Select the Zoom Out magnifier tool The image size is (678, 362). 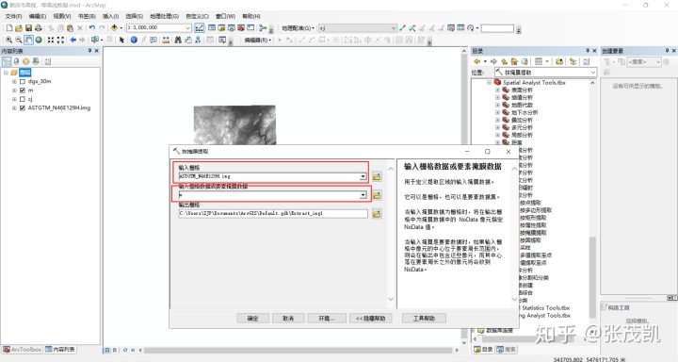19,40
